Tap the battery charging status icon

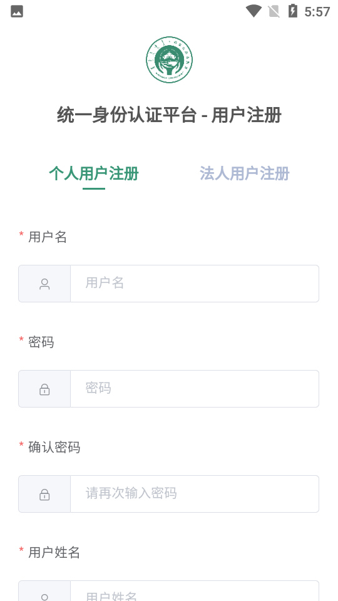(293, 11)
